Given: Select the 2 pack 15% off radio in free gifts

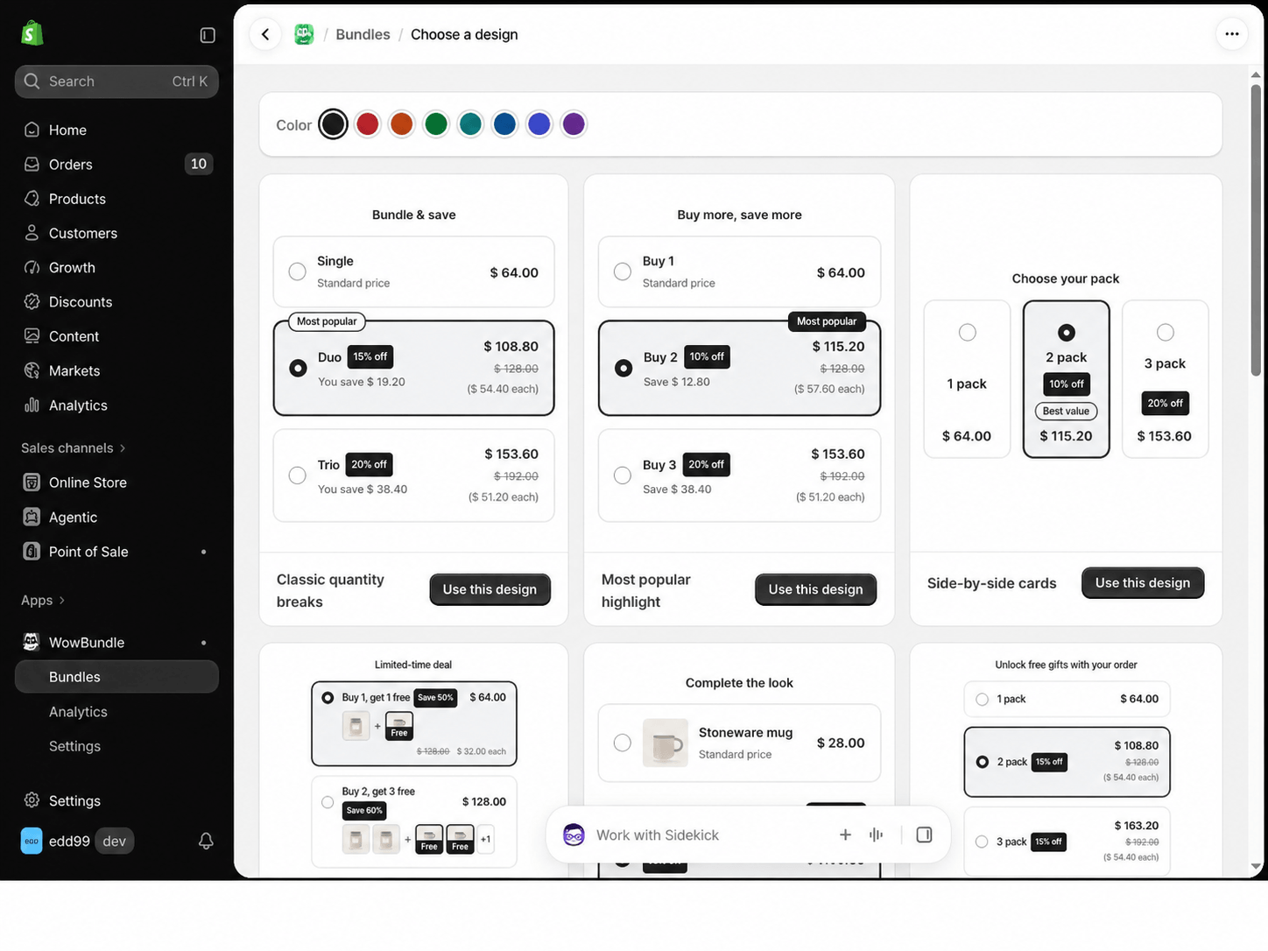Looking at the screenshot, I should 983,762.
